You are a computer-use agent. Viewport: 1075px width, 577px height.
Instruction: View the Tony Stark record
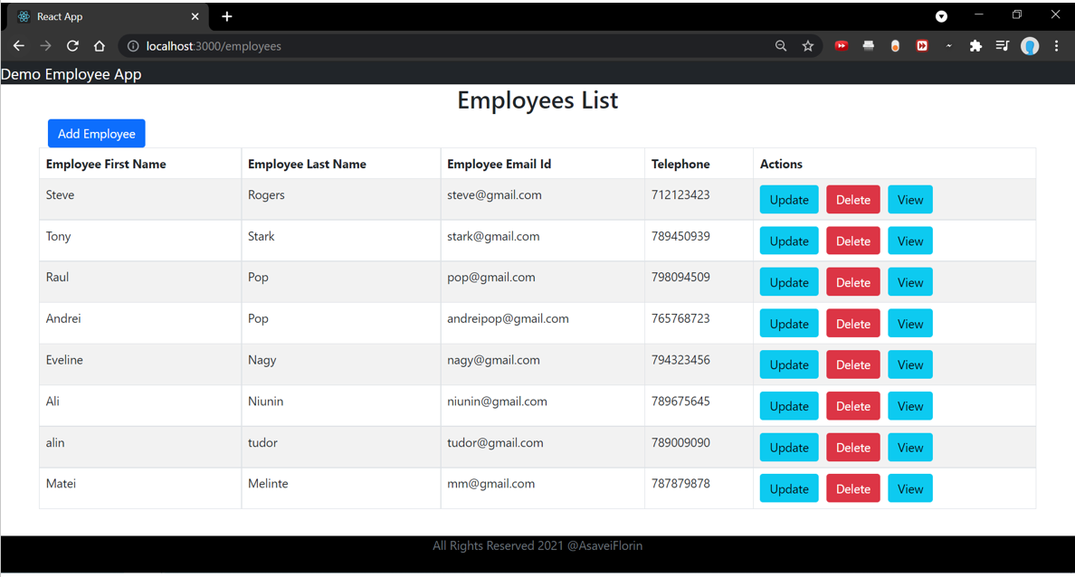909,241
